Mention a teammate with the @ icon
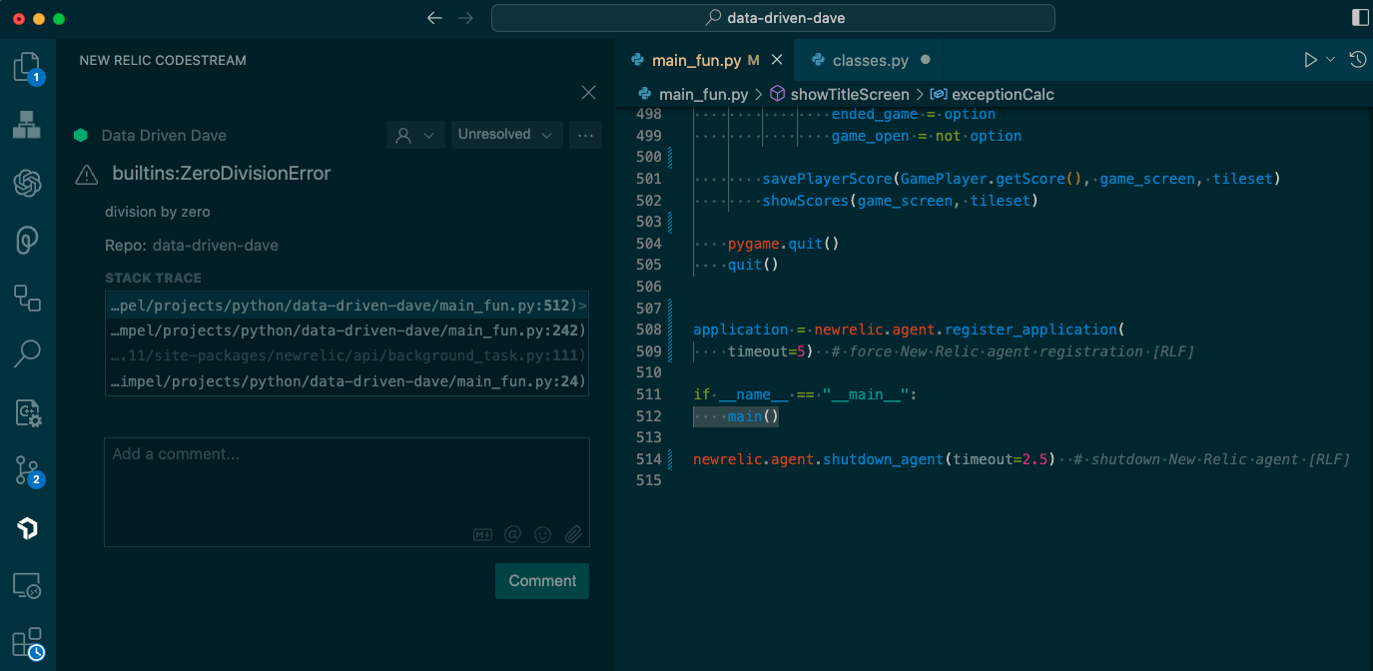Screen dimensions: 1373x671 pyautogui.click(x=513, y=534)
